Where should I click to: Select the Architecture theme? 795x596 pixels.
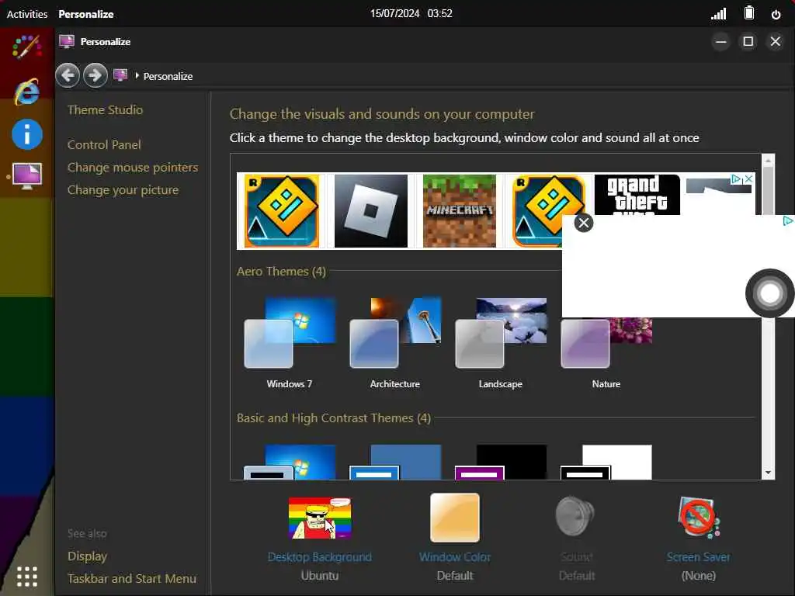(x=395, y=343)
